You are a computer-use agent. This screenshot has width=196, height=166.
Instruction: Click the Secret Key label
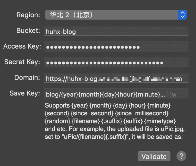click(x=22, y=62)
